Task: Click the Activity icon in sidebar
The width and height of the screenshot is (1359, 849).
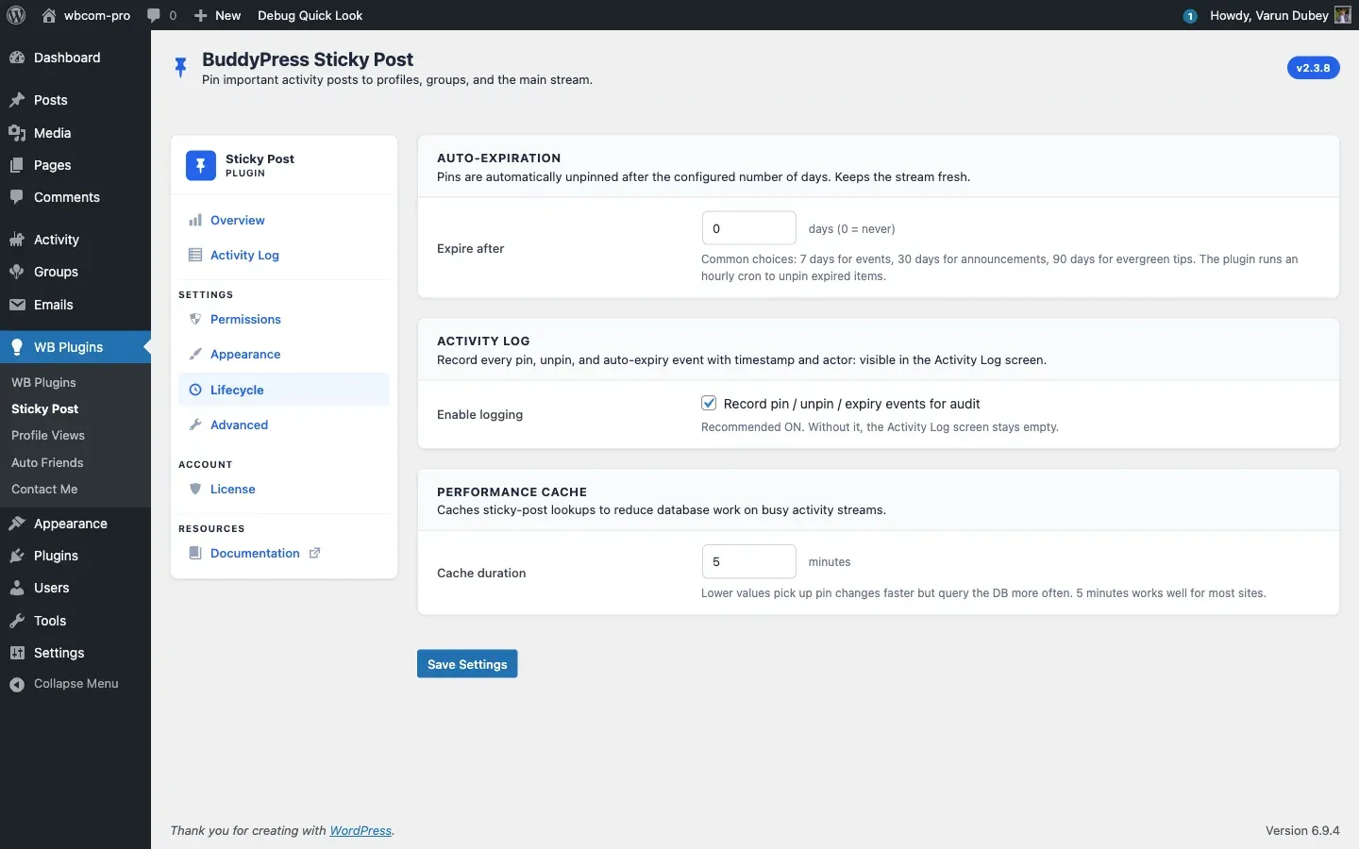Action: tap(17, 240)
